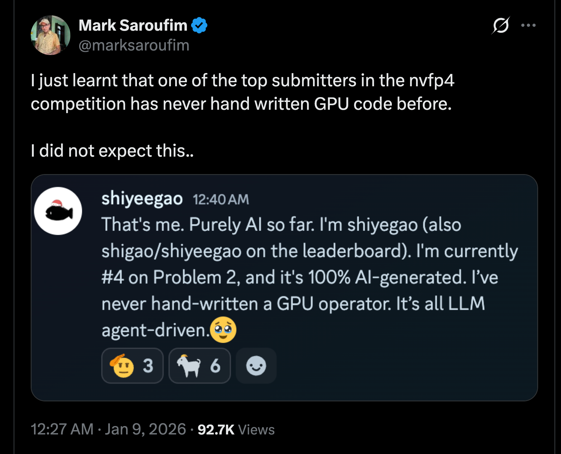Open the @marksaroufim handle link

point(134,45)
